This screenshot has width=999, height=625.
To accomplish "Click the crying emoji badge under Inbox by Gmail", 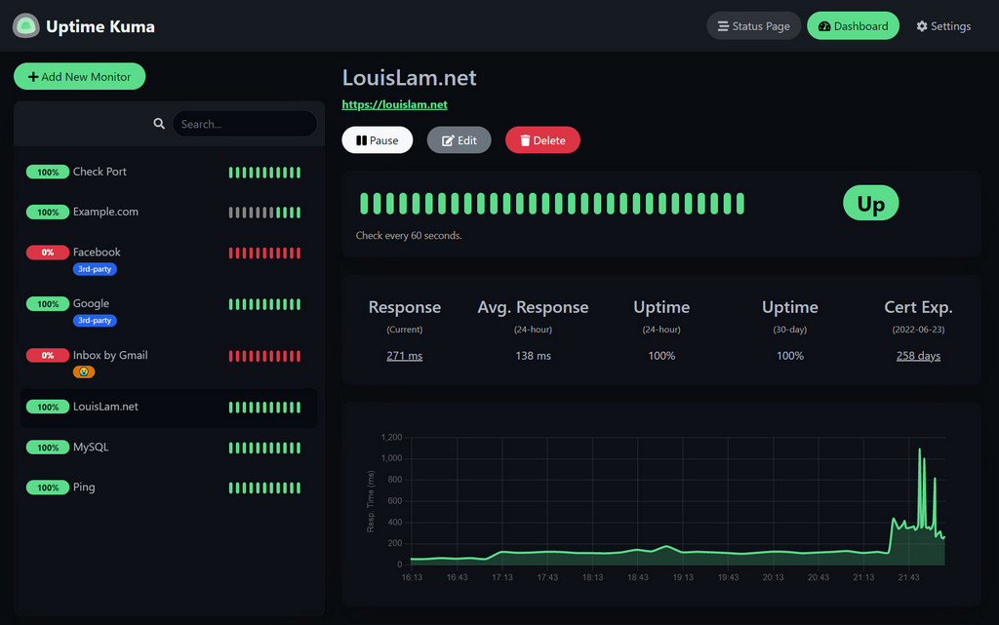I will pos(84,371).
